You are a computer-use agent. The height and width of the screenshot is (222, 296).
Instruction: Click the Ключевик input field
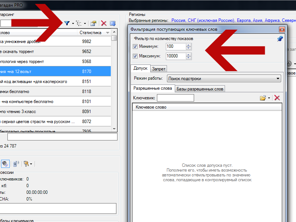[x=176, y=98]
